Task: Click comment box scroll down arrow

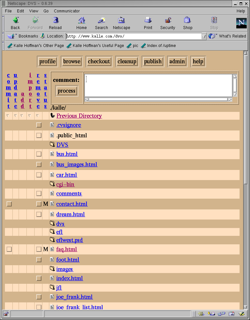Action: pos(235,95)
